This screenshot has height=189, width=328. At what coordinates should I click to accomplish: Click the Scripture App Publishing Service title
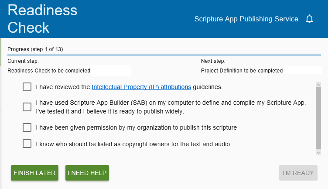coord(246,19)
